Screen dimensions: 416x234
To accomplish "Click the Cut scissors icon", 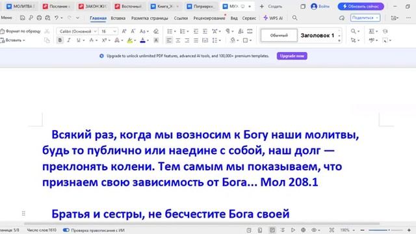I will coord(47,31).
